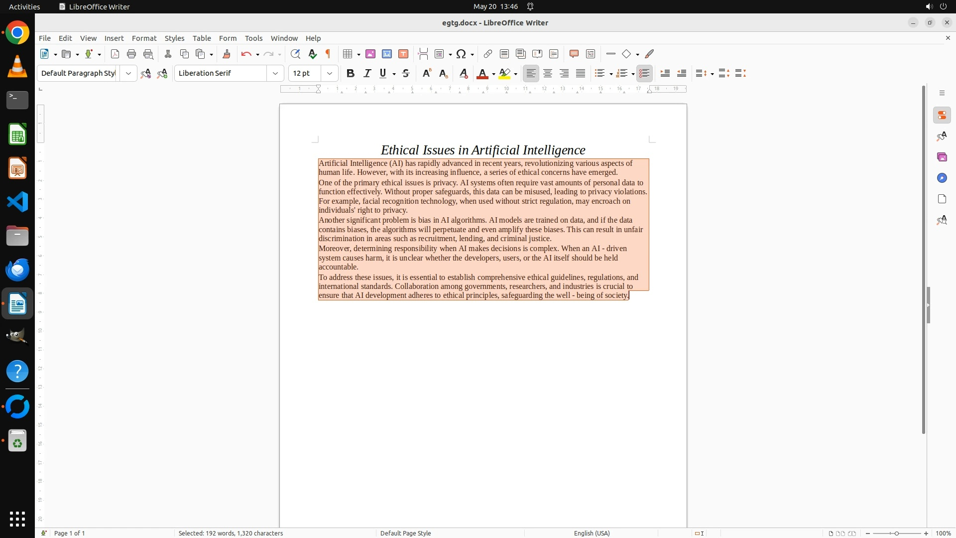Insert an image using the toolbar icon
This screenshot has width=956, height=538.
(x=370, y=54)
